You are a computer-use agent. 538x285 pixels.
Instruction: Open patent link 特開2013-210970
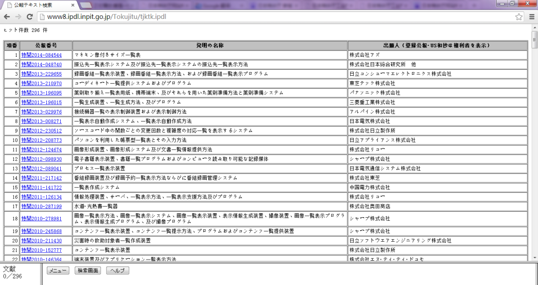coord(41,83)
